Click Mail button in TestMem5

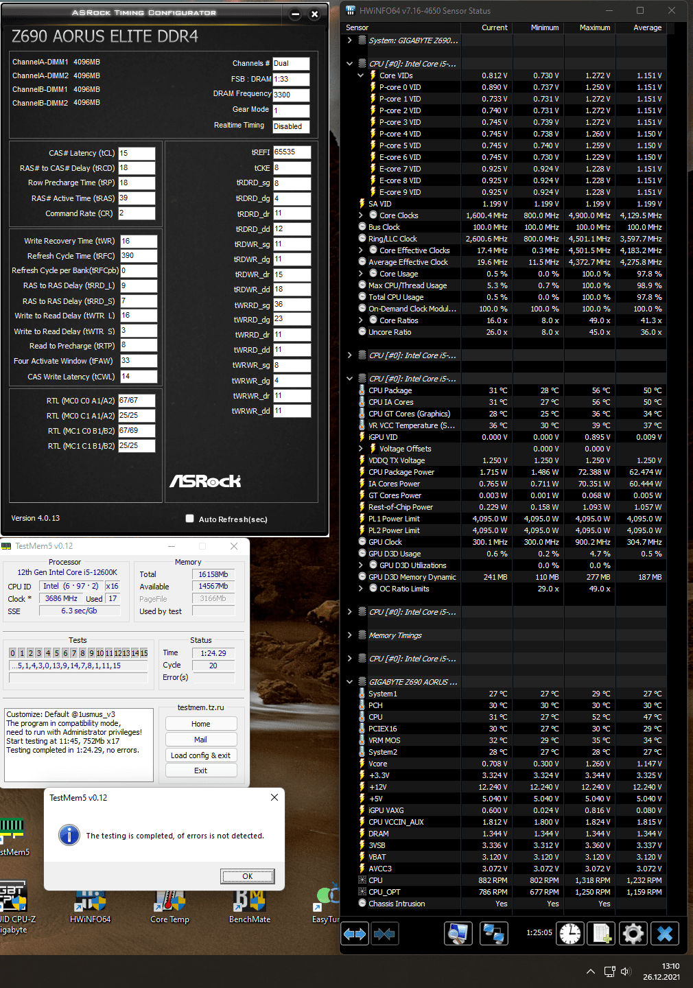(x=201, y=740)
